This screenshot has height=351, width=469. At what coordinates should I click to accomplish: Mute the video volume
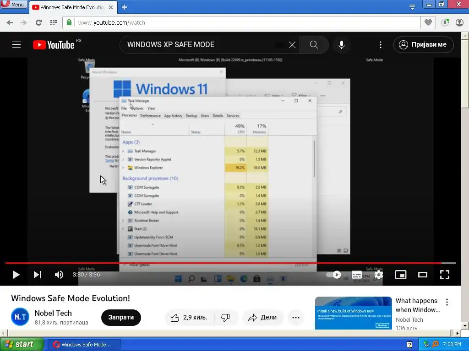point(59,275)
